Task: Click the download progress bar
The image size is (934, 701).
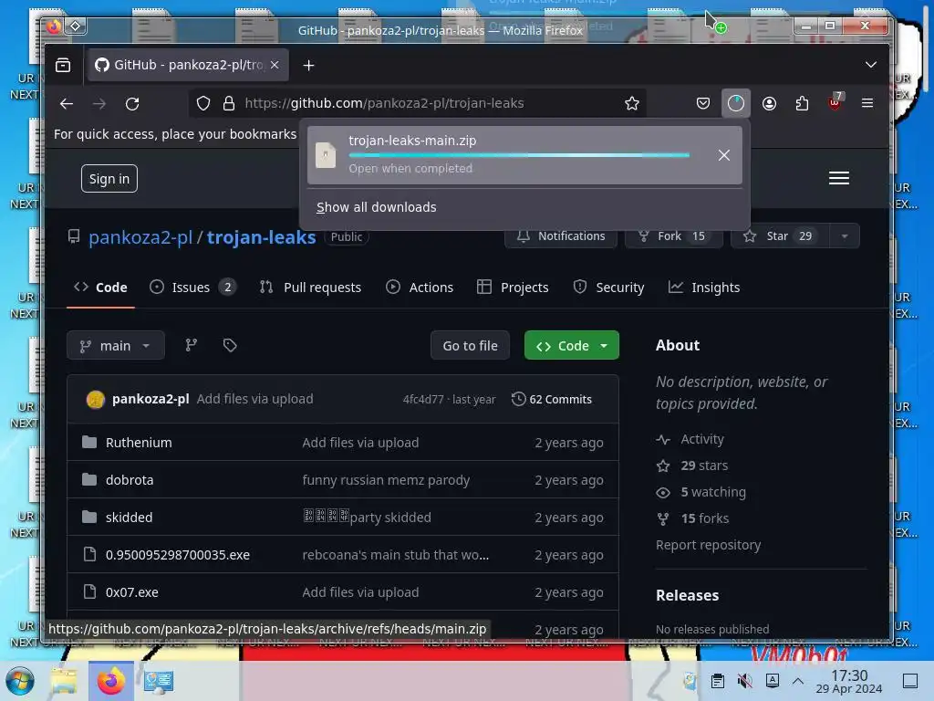Action: [x=519, y=155]
